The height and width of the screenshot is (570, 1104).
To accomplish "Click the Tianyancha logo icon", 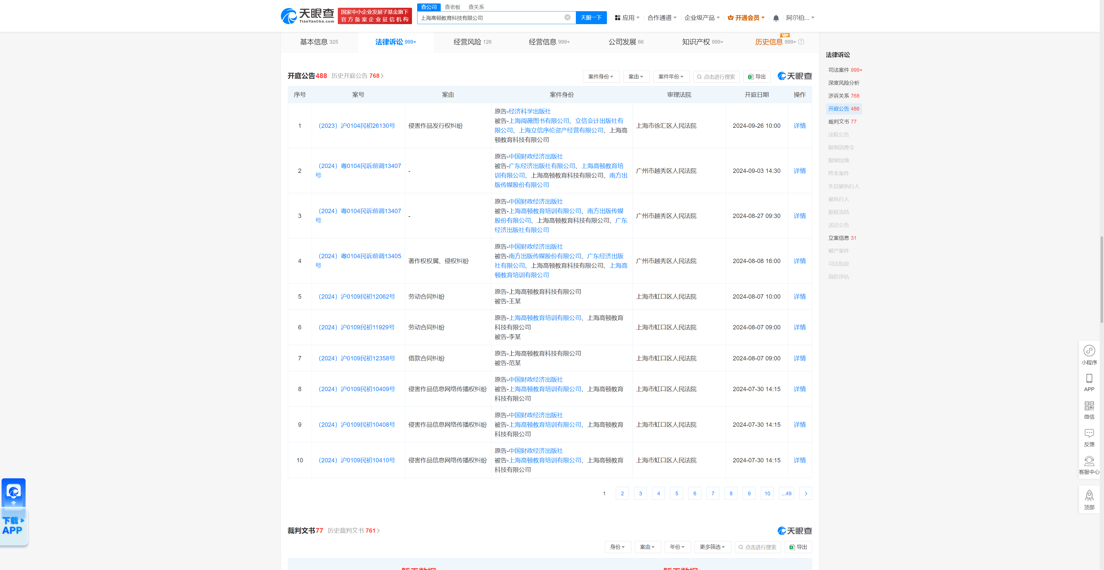I will coord(289,16).
